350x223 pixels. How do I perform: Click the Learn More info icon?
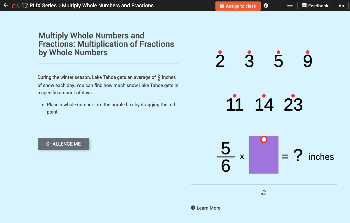pos(193,208)
